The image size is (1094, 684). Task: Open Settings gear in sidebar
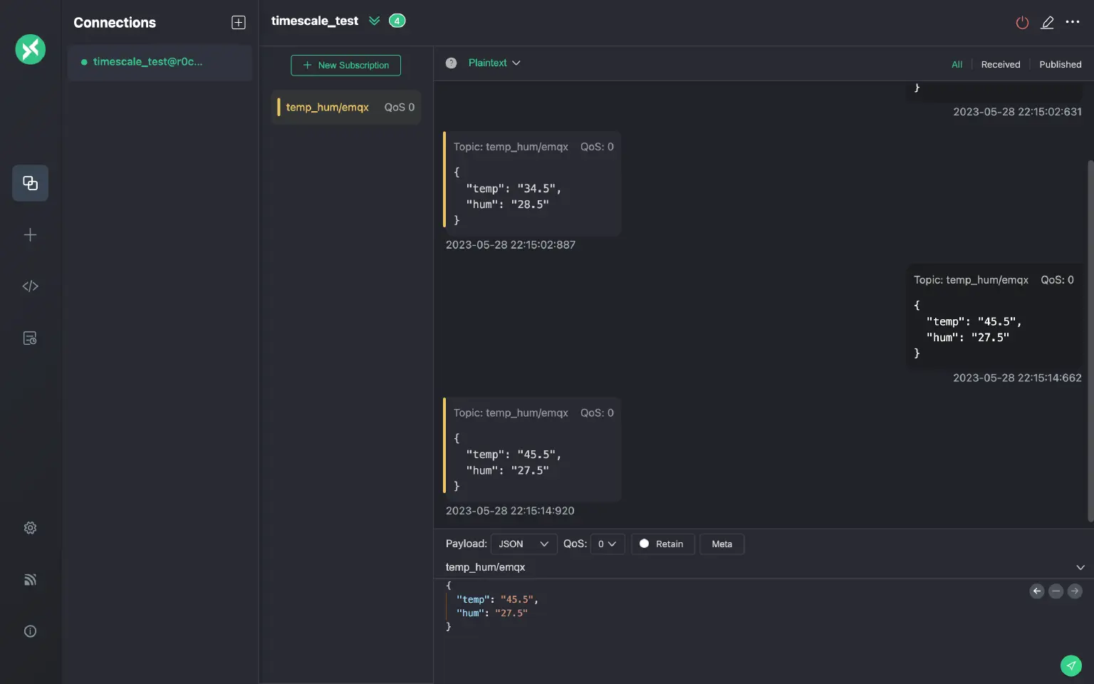coord(30,528)
